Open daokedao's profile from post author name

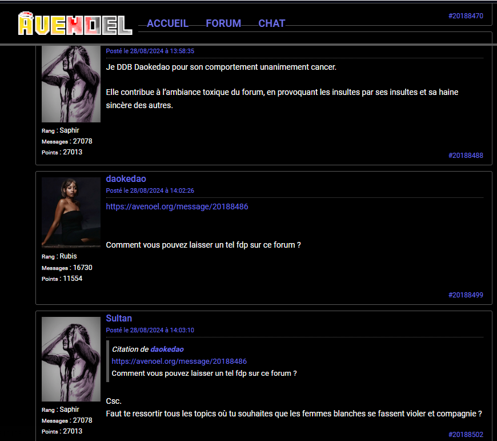click(126, 179)
